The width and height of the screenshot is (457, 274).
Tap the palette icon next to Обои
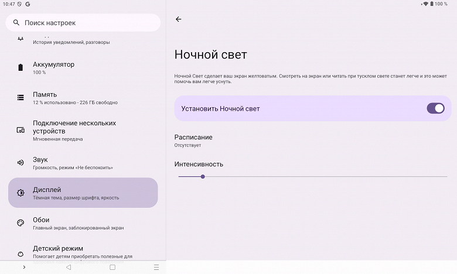[21, 223]
